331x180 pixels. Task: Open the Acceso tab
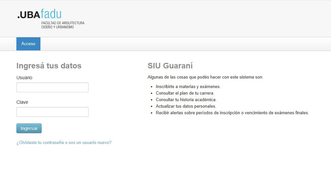28,44
